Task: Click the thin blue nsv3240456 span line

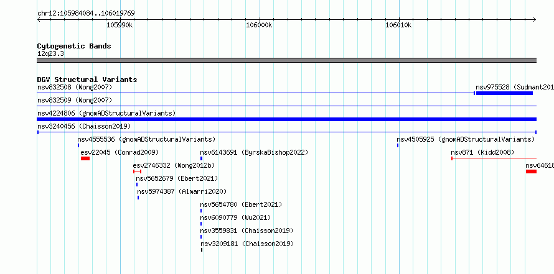Action: pyautogui.click(x=287, y=132)
